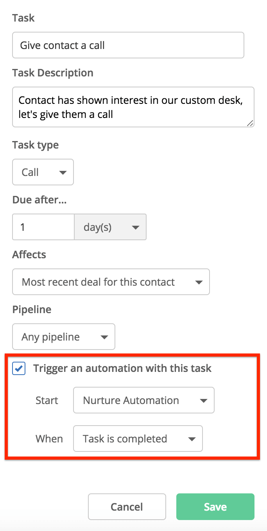Uncheck Trigger an automation with this task
Screen dimensions: 267x531
18,368
